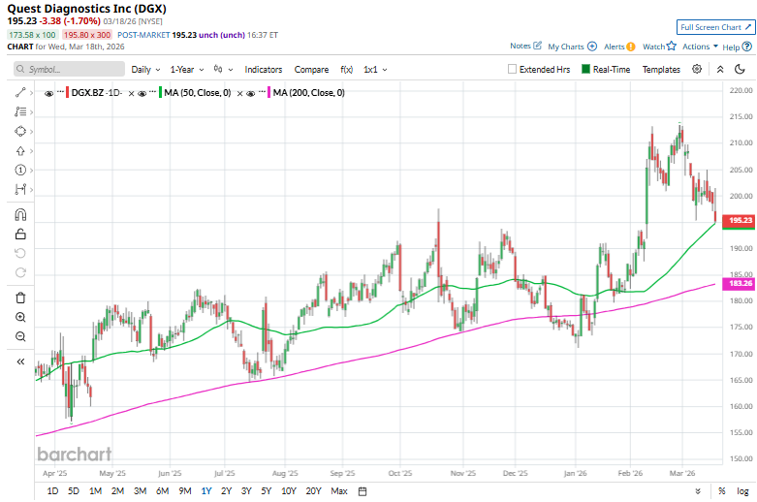Zoom in using the magnifier plus icon
Image resolution: width=757 pixels, height=502 pixels.
click(x=20, y=317)
